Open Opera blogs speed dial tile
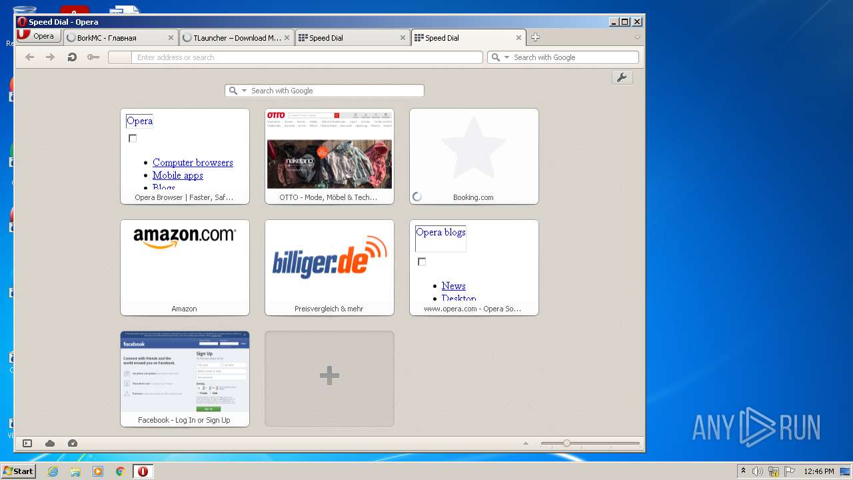The width and height of the screenshot is (853, 480). point(474,267)
